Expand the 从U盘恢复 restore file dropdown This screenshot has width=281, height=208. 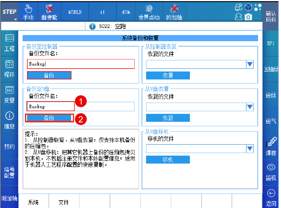250,107
